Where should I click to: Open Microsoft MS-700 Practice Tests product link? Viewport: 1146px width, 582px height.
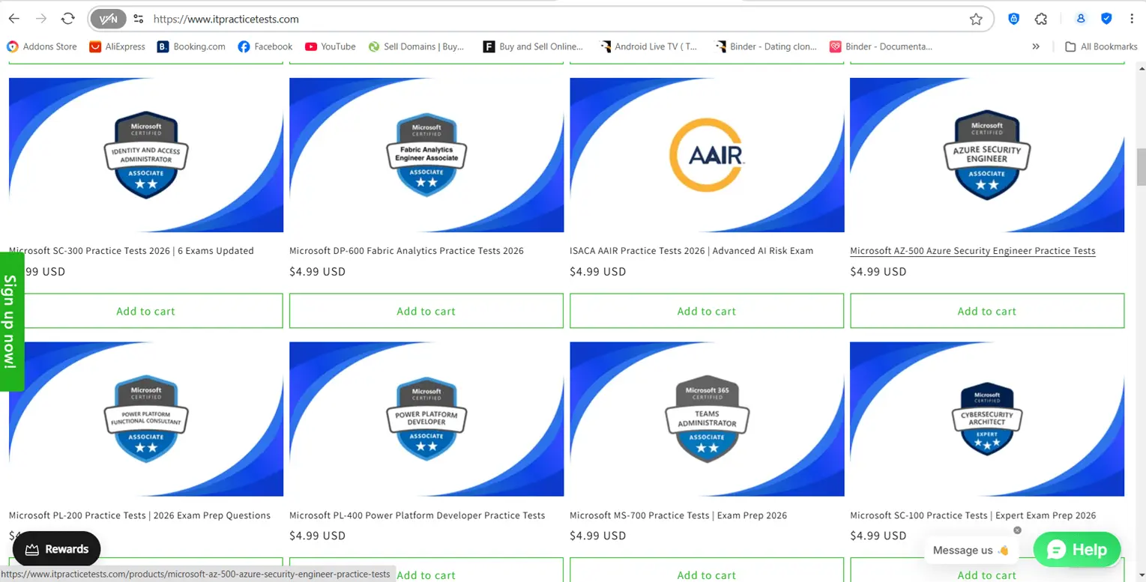[x=678, y=515]
